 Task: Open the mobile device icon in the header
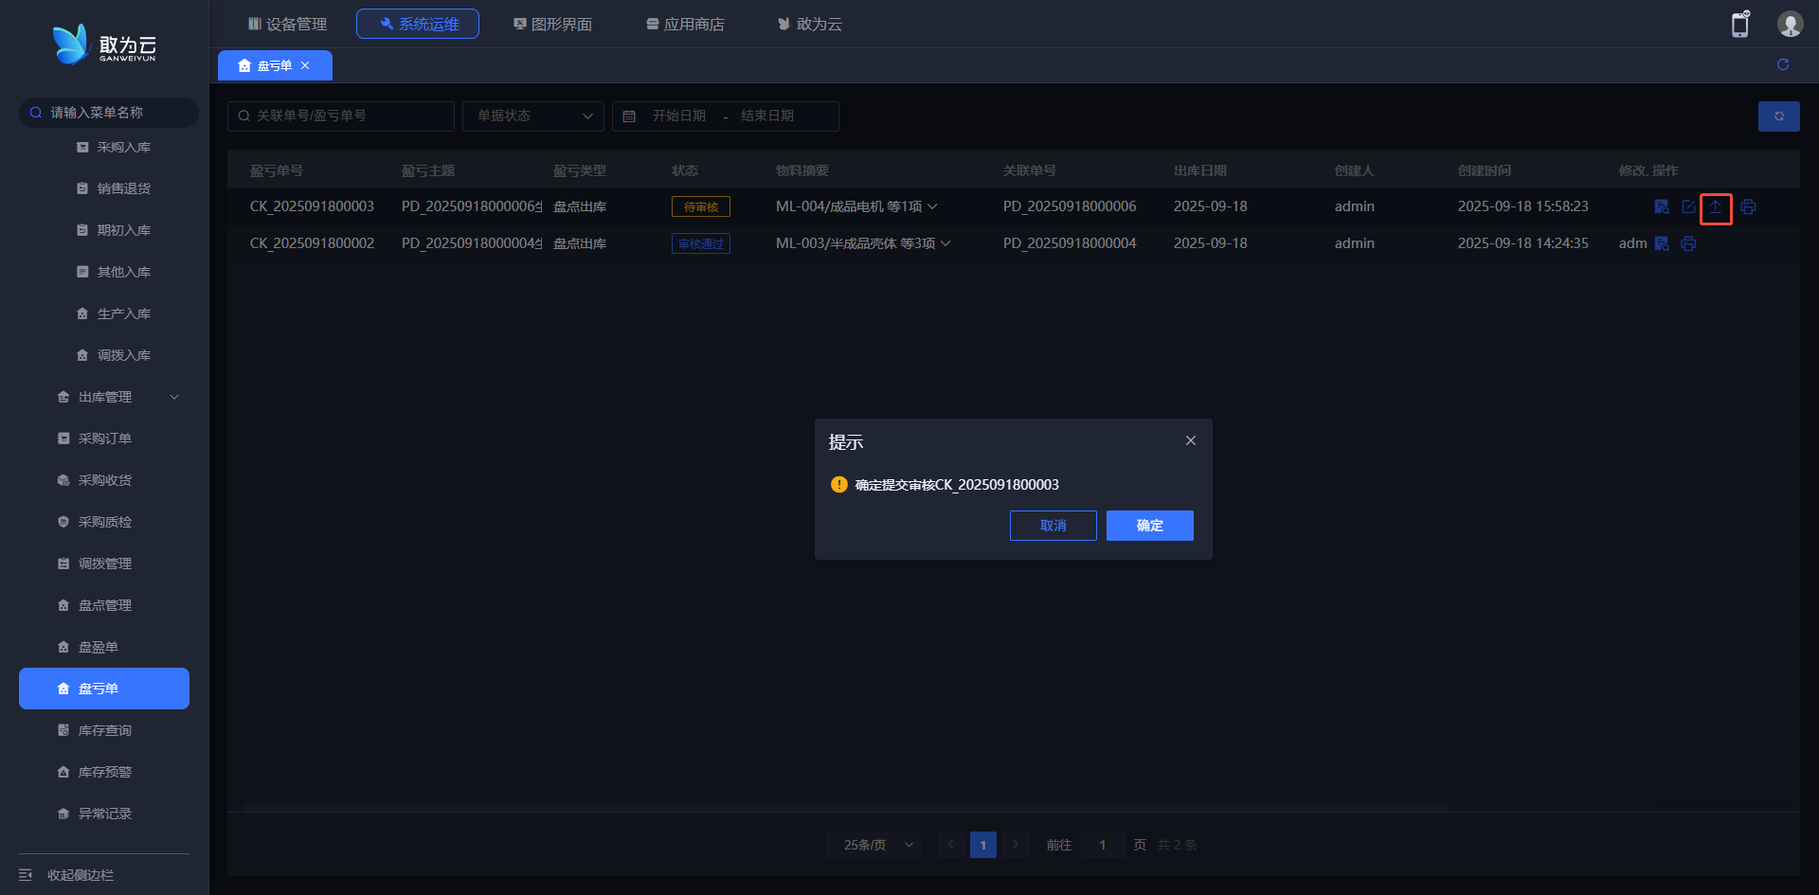click(1740, 25)
